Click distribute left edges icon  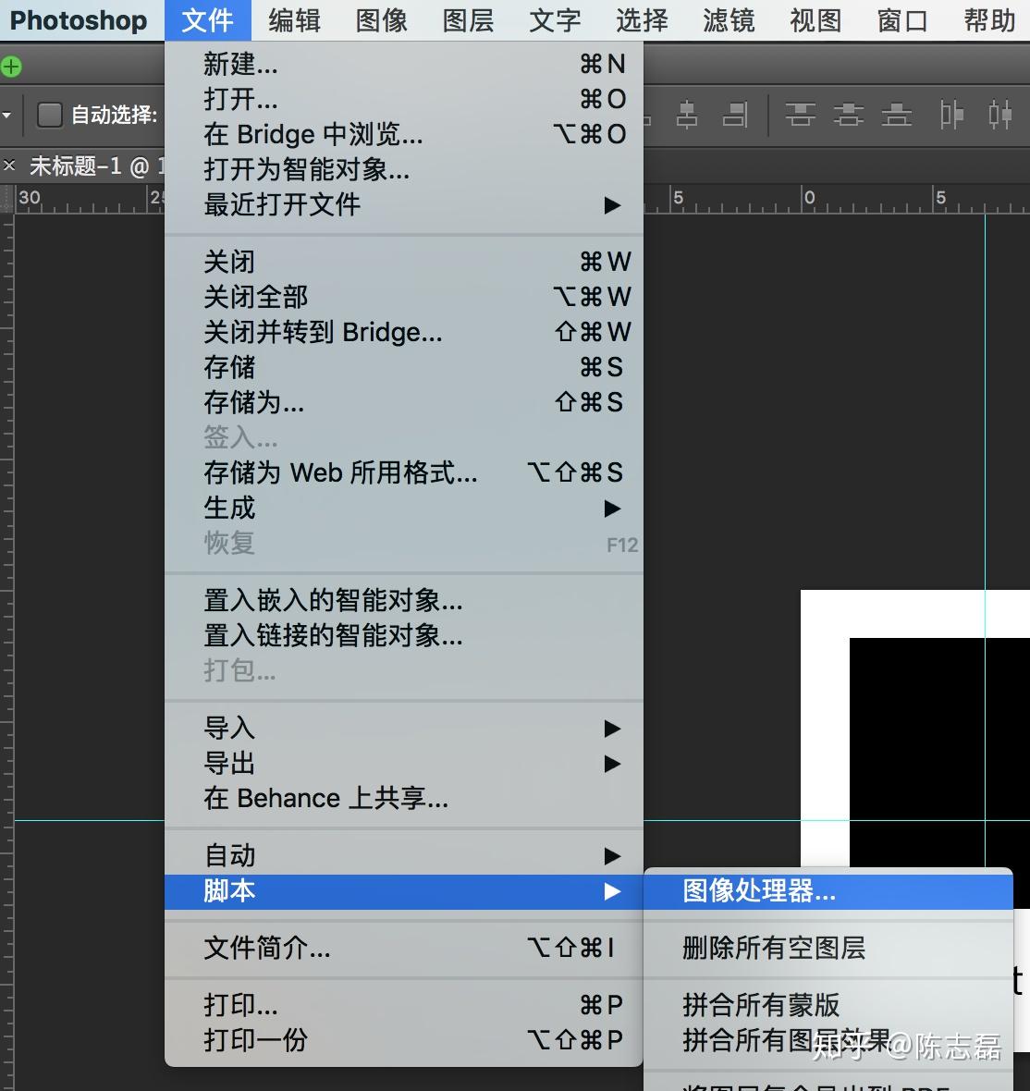pyautogui.click(x=950, y=114)
